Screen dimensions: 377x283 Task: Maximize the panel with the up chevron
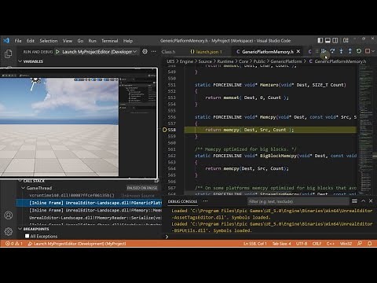[x=364, y=201]
